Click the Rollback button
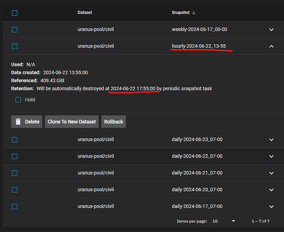The height and width of the screenshot is (232, 284). pos(113,122)
